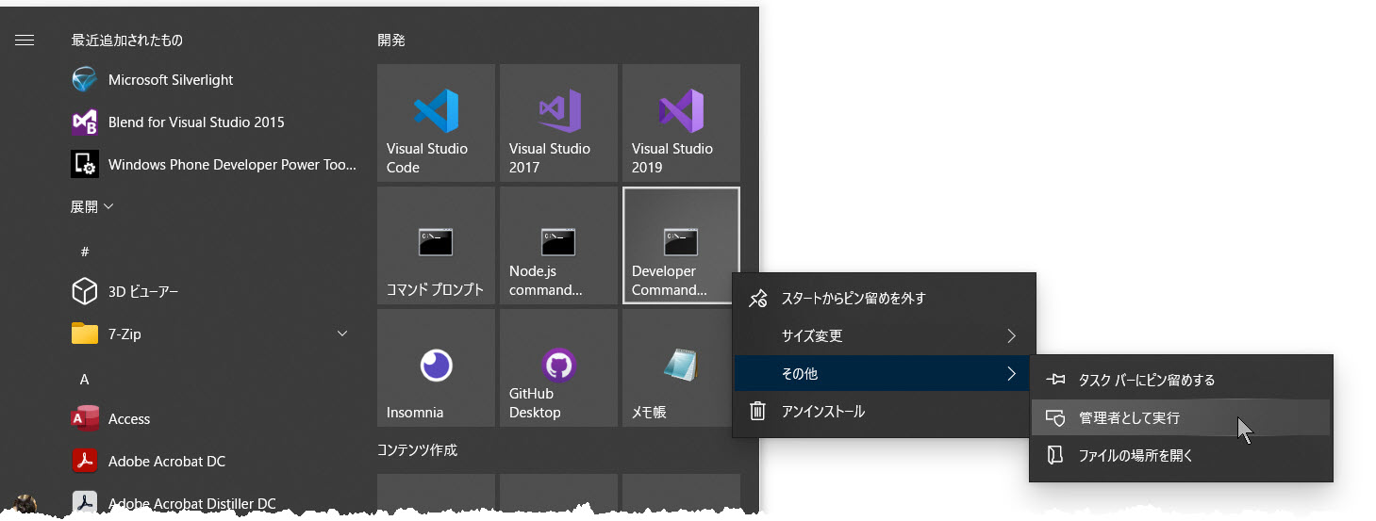Open the Visual Studio Code tile
The image size is (1376, 521).
[x=436, y=122]
